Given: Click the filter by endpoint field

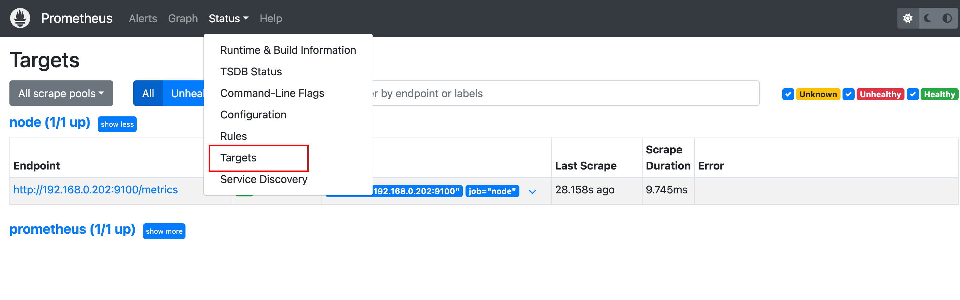Looking at the screenshot, I should coord(566,93).
